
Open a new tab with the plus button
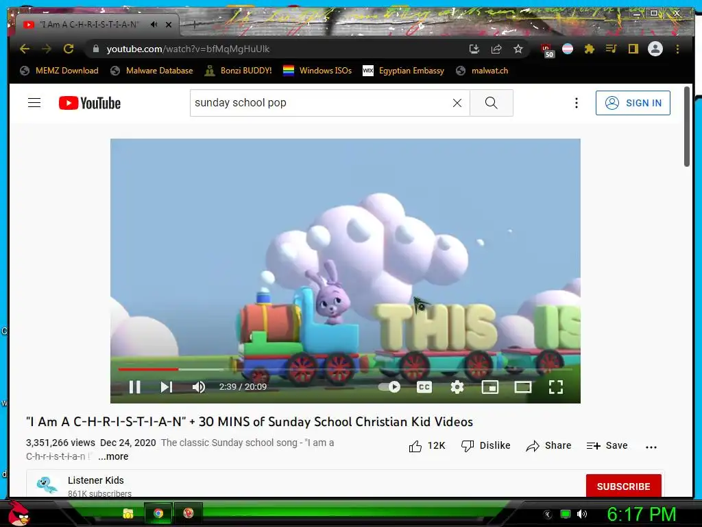[x=194, y=25]
